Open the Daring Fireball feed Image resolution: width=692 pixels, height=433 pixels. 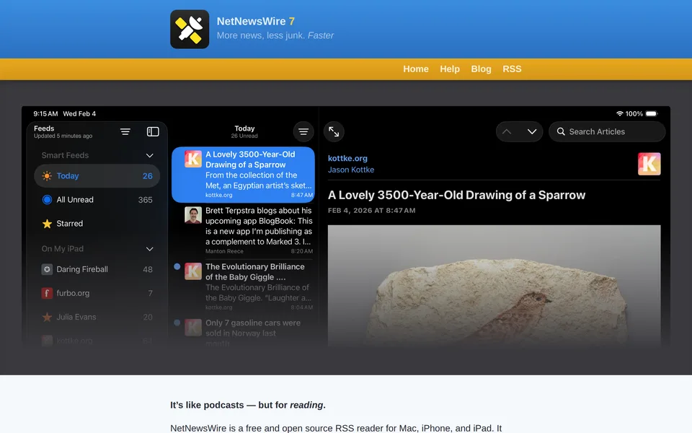[97, 269]
